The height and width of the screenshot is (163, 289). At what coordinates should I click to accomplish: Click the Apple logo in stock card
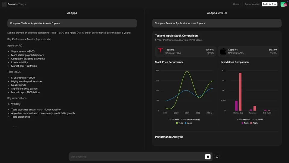point(223,51)
